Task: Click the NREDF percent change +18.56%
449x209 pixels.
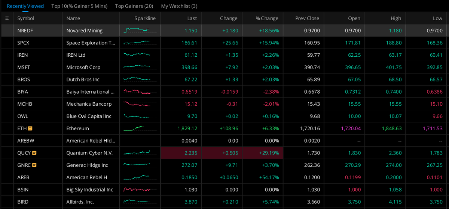Action: [269, 31]
